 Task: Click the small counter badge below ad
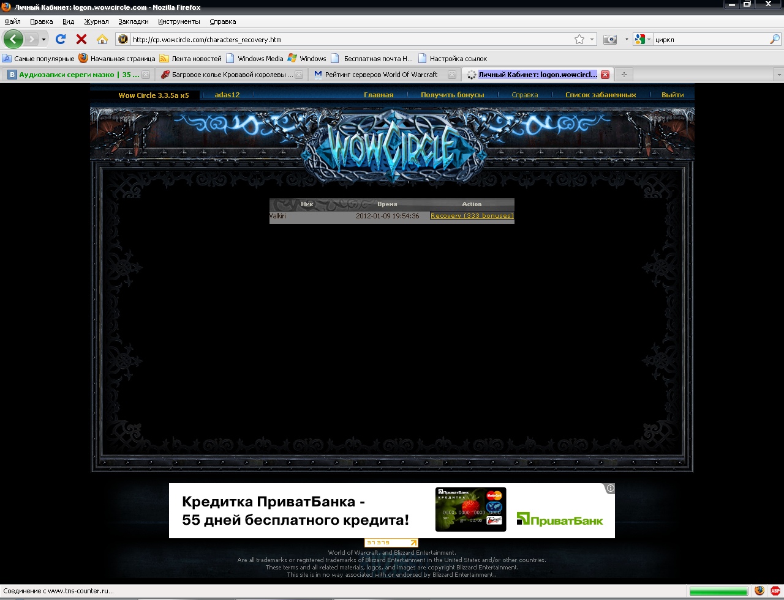point(391,543)
